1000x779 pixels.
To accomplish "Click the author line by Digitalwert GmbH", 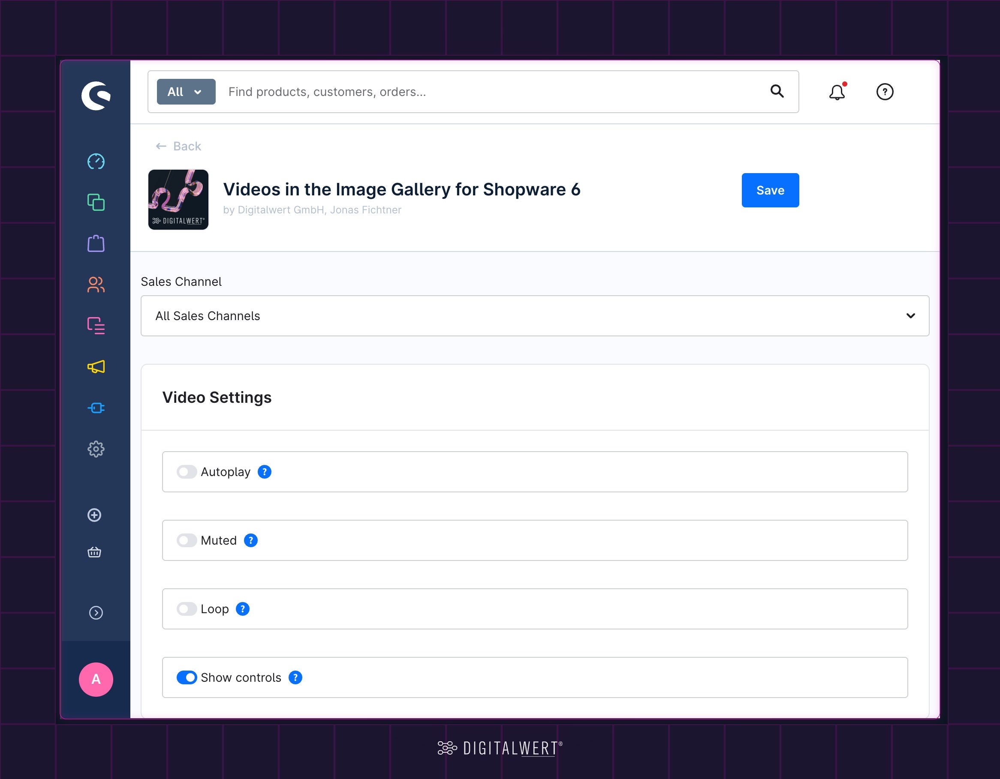I will (312, 210).
